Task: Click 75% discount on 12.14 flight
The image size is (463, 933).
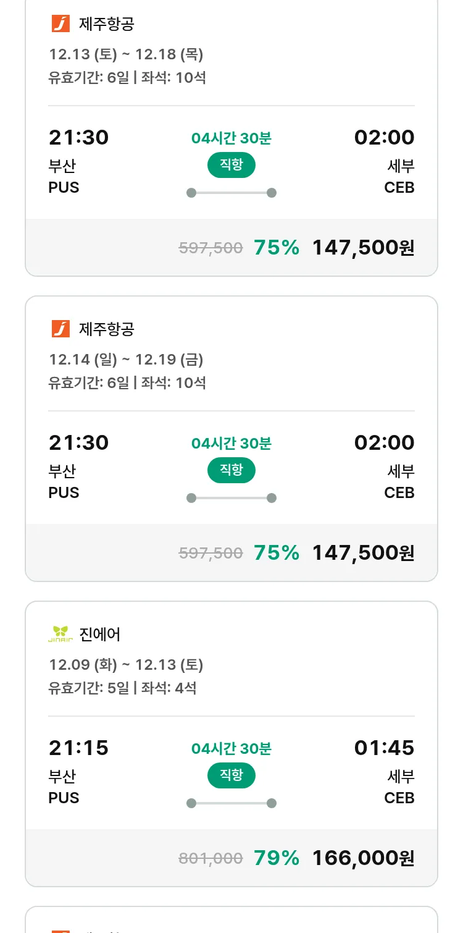Action: [277, 552]
